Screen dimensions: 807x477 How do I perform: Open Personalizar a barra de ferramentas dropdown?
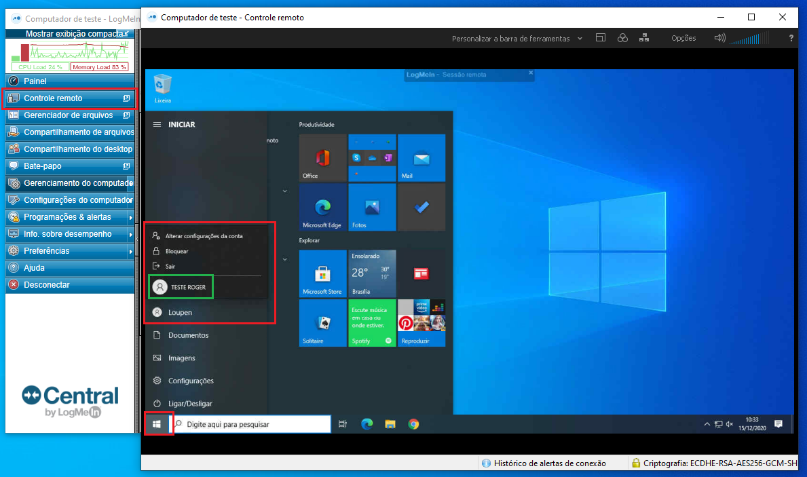[x=517, y=39]
